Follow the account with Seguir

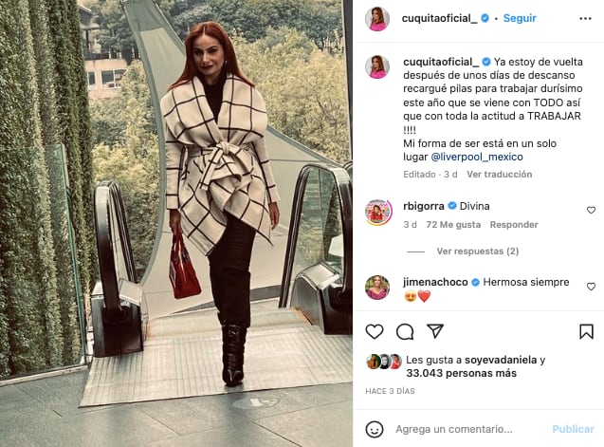[520, 18]
